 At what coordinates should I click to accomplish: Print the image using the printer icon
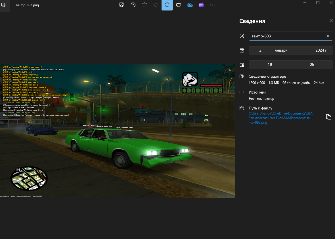click(x=179, y=5)
